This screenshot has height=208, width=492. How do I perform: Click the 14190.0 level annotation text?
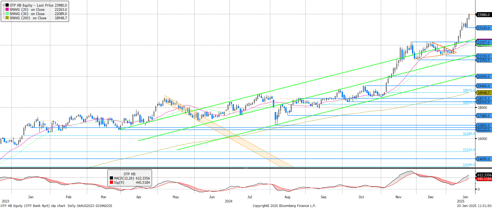[x=469, y=165]
